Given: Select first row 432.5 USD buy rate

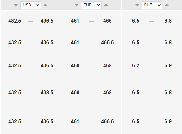Looking at the screenshot, I should point(15,21).
